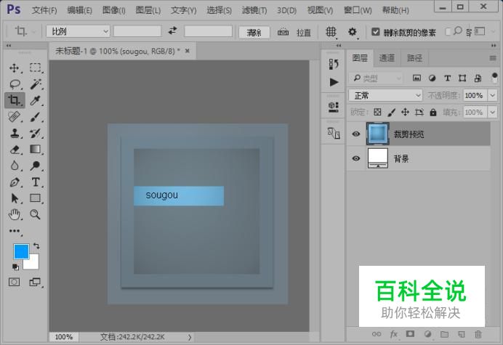
Task: Open the 比例 crop ratio dropdown
Action: pos(78,31)
